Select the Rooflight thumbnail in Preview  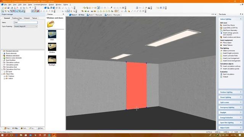pyautogui.click(x=52, y=59)
